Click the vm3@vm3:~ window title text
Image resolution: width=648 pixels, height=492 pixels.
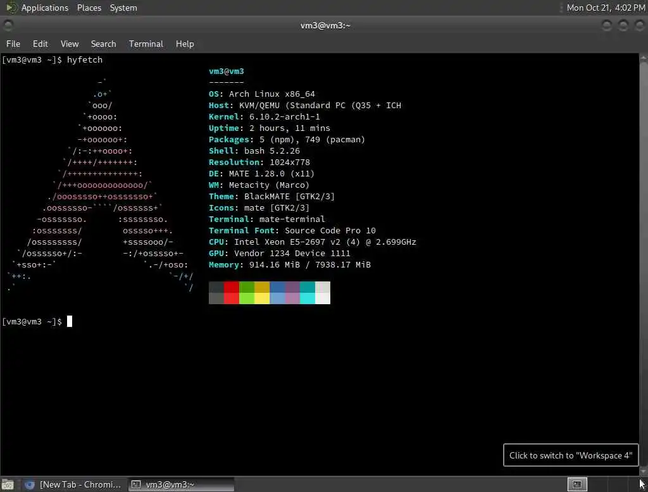click(325, 26)
